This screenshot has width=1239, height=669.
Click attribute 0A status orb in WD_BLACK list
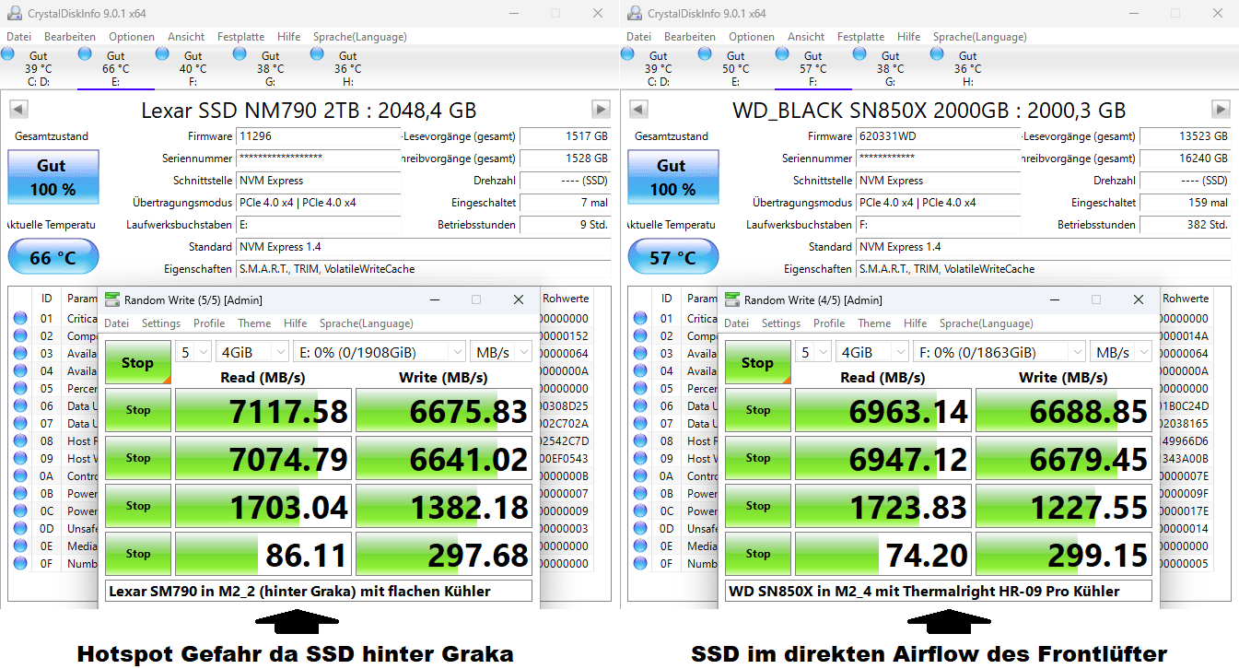click(x=640, y=476)
